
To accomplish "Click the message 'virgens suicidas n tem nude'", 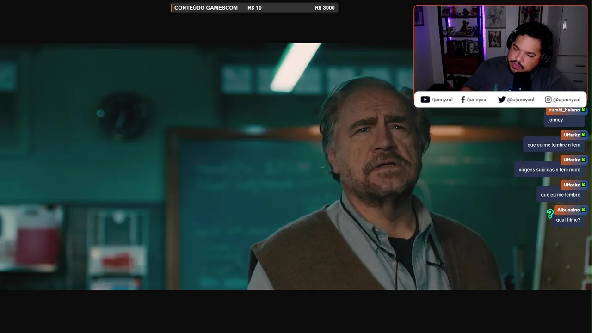I will 549,170.
